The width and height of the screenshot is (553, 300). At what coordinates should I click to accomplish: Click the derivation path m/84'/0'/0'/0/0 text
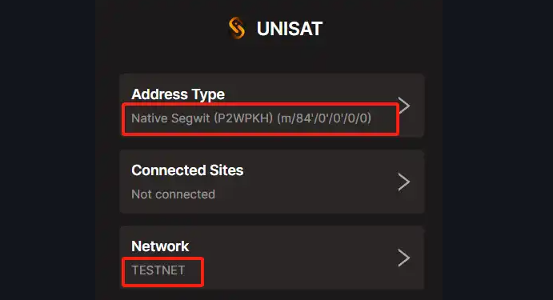click(x=324, y=118)
